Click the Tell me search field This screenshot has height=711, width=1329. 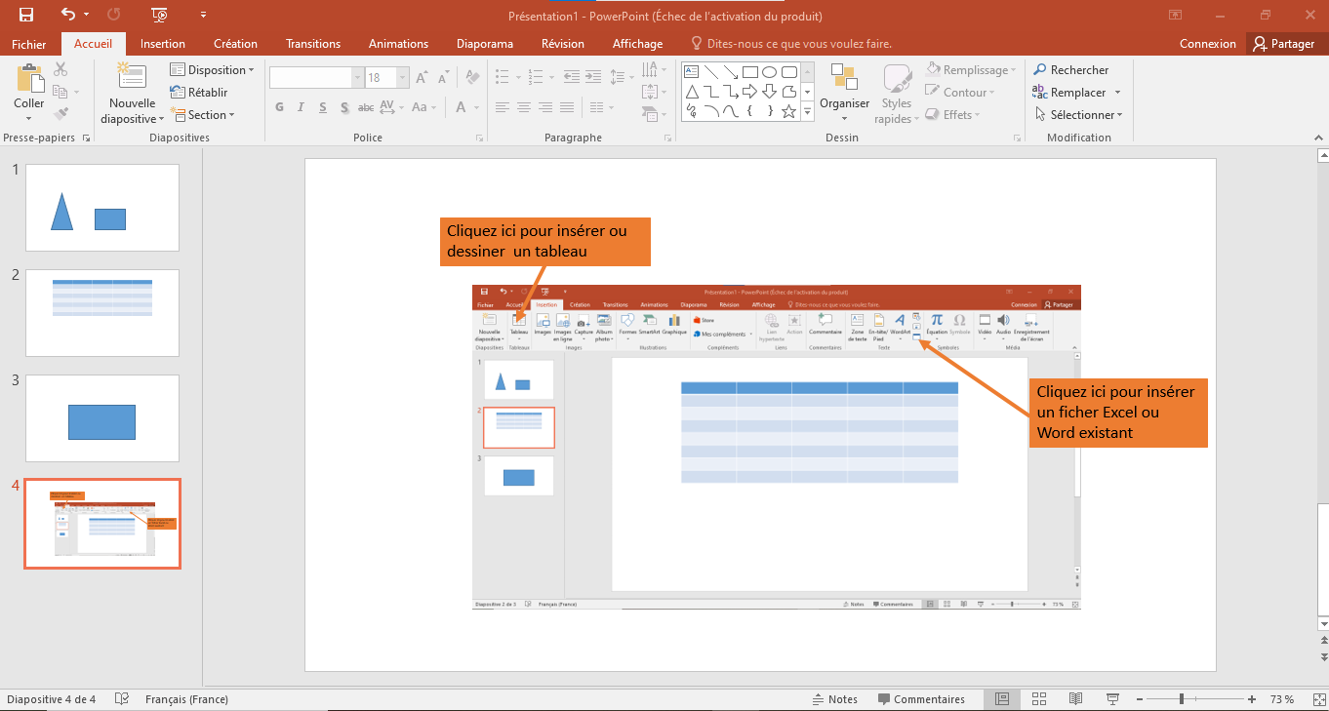[x=791, y=44]
